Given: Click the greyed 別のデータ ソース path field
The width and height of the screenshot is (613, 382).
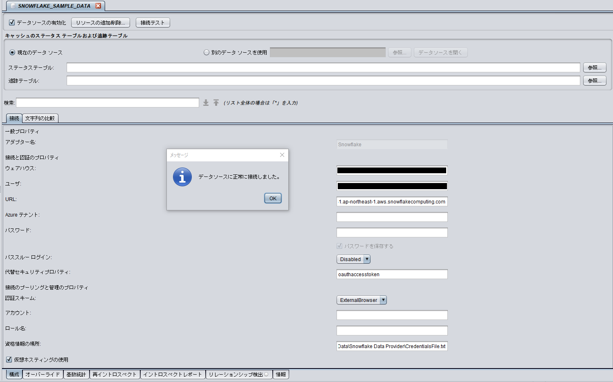Looking at the screenshot, I should coord(328,52).
